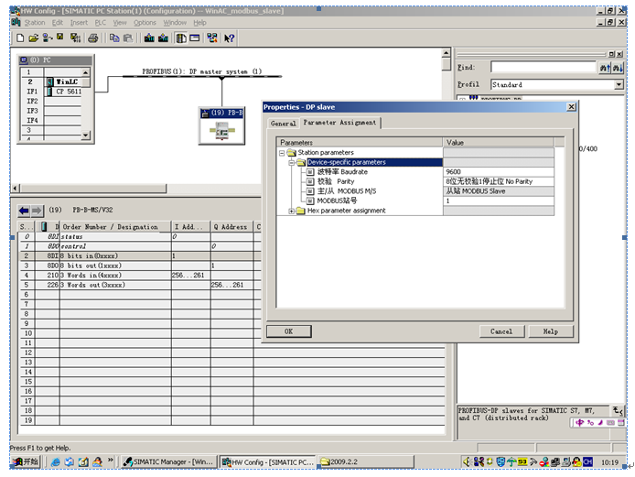Click the context Help arrow icon
The height and width of the screenshot is (477, 635).
pos(229,38)
